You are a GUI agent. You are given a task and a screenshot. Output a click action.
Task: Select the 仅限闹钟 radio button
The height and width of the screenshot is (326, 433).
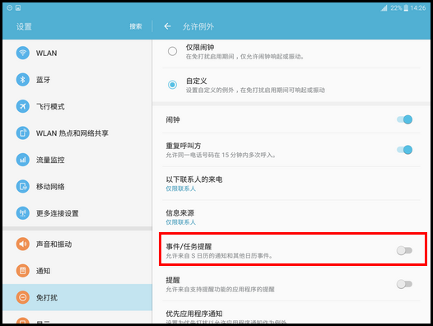tap(172, 51)
